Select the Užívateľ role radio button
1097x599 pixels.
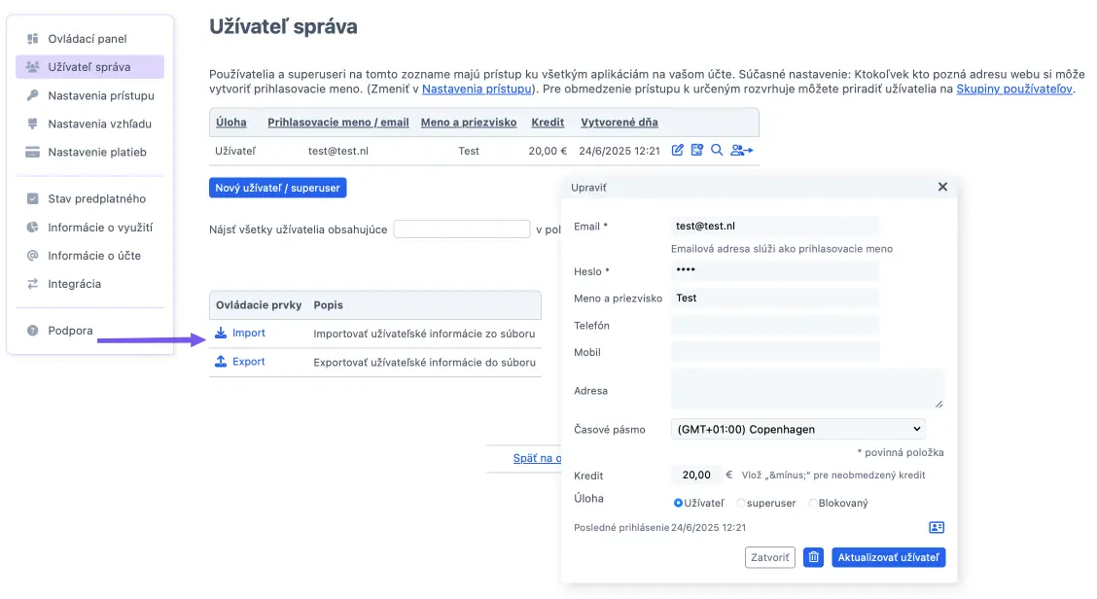[x=679, y=504]
